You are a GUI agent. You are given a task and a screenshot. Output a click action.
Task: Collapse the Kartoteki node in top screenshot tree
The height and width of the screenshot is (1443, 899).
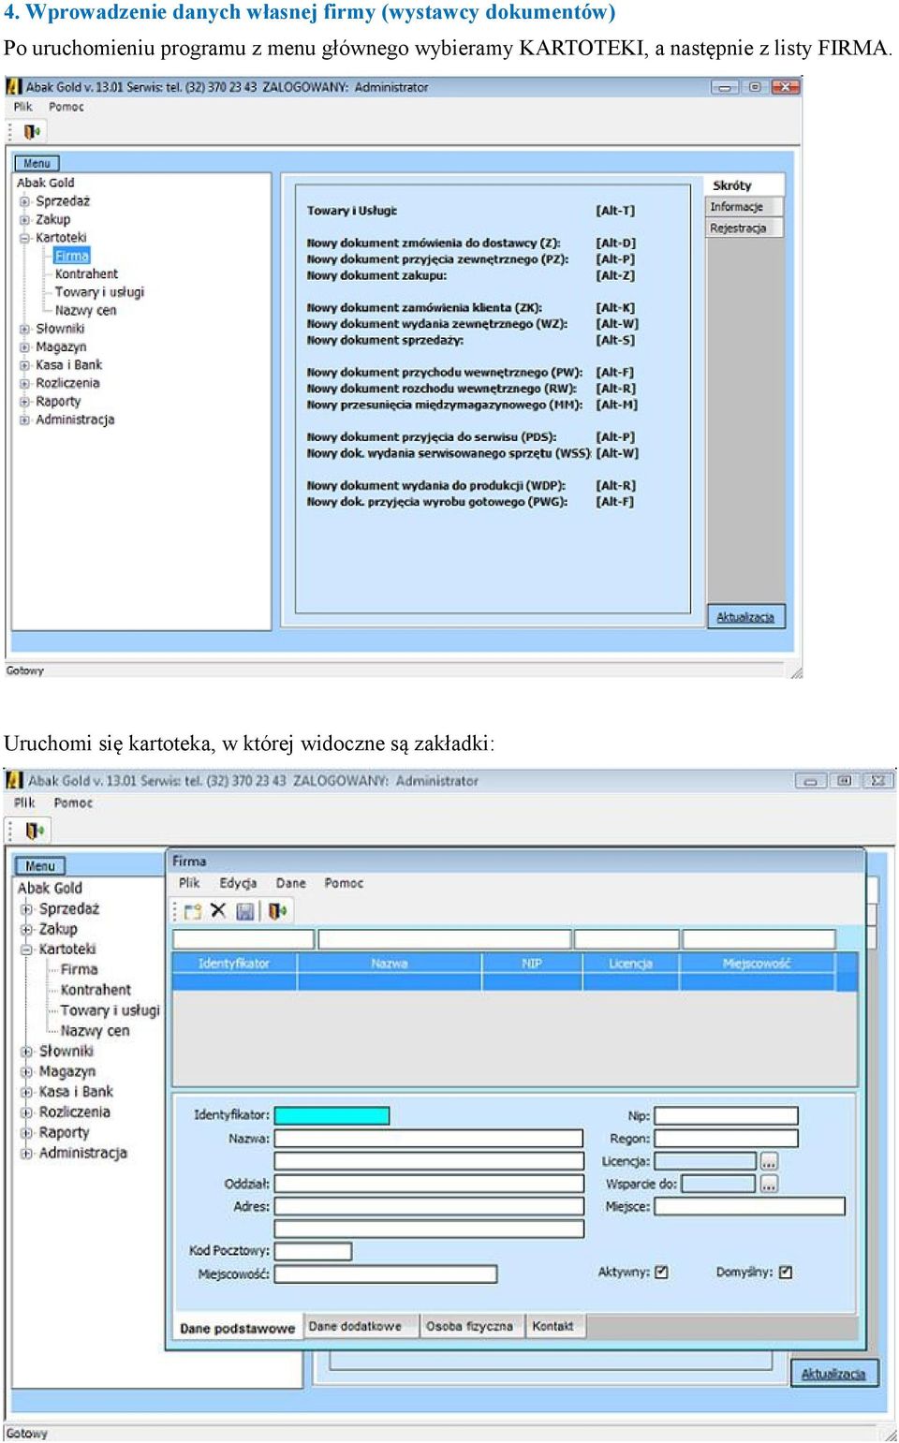point(25,238)
